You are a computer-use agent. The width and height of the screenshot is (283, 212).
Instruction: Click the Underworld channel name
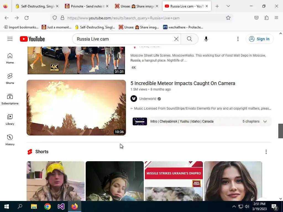(148, 99)
